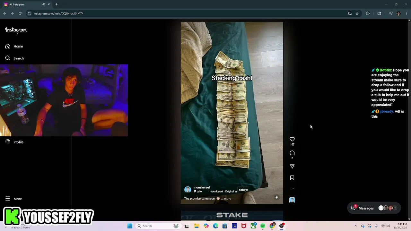The height and width of the screenshot is (231, 411).
Task: Open the McAfee app from the taskbar
Action: [244, 226]
